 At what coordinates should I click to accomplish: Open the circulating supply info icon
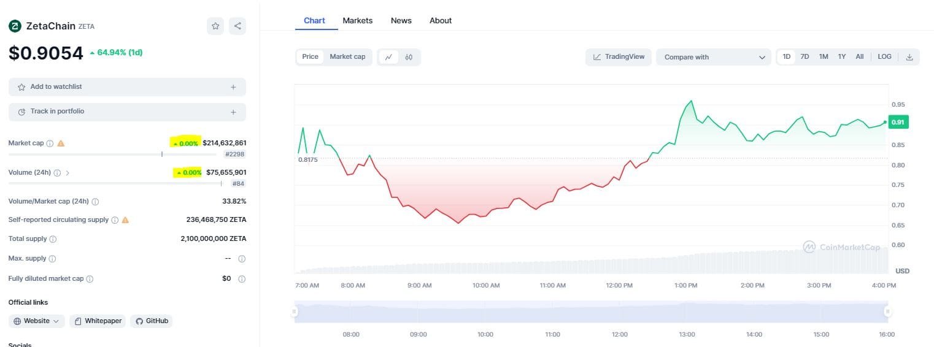click(x=115, y=220)
